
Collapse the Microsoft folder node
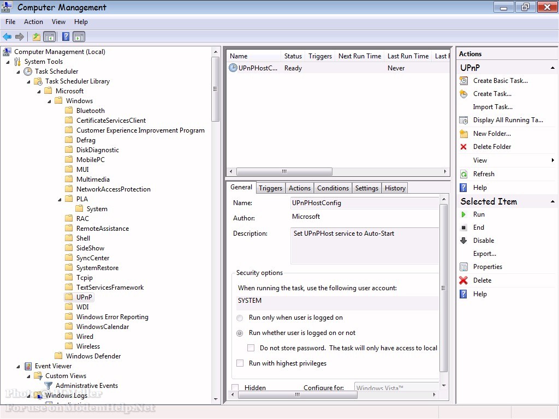pyautogui.click(x=39, y=92)
